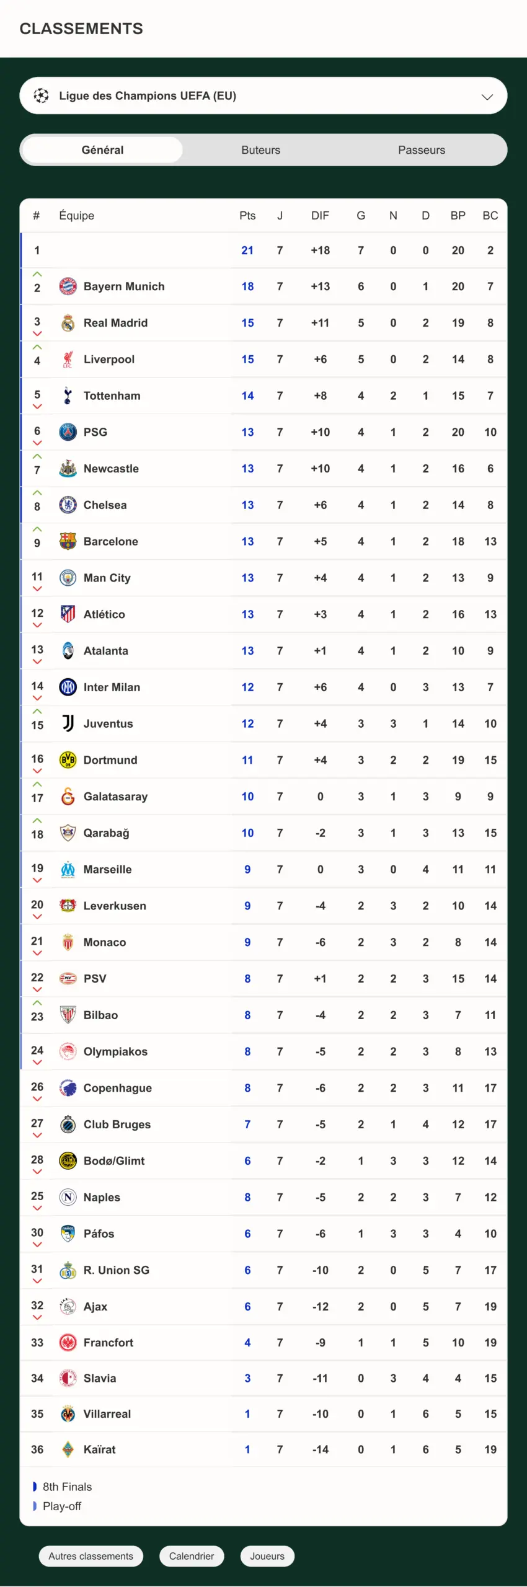Screen dimensions: 527x1587
Task: Sort standings by the Pts column
Action: point(247,215)
